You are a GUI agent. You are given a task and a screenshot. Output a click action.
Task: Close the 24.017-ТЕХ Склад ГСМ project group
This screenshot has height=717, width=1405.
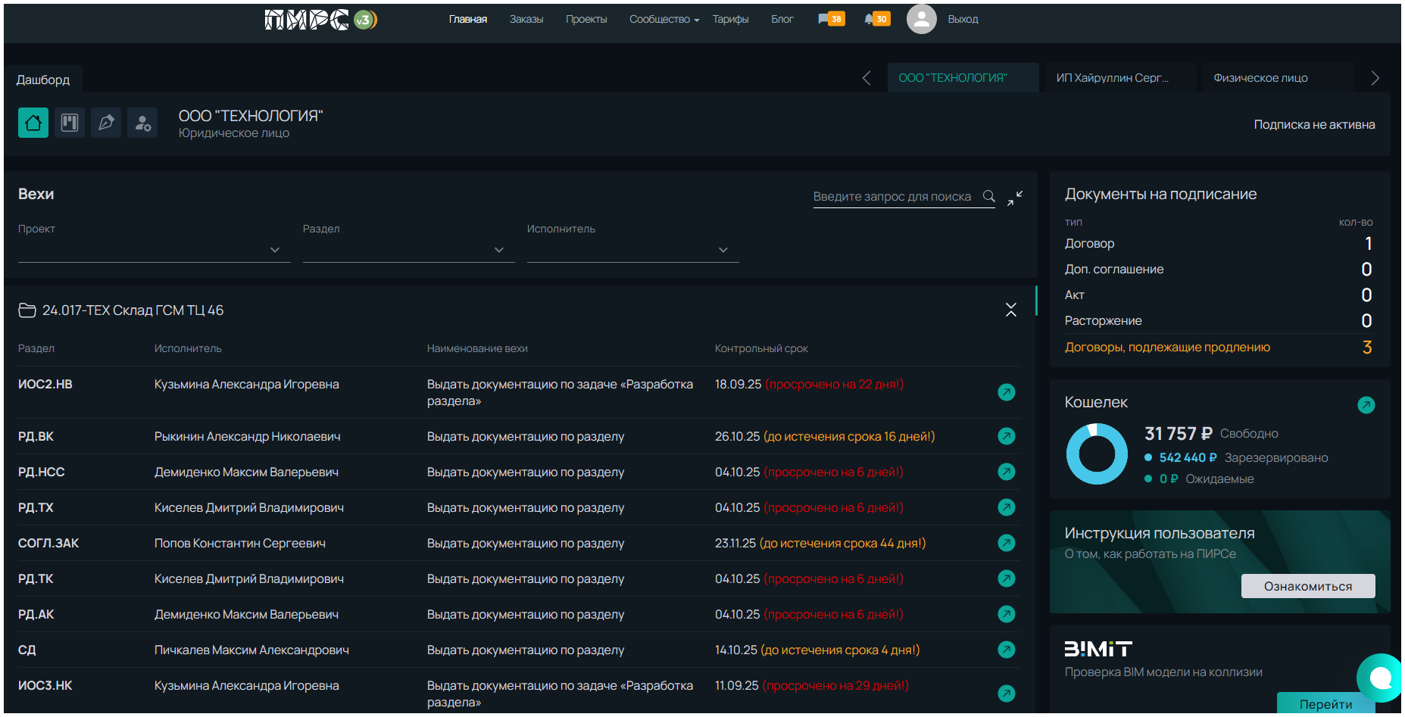pyautogui.click(x=1010, y=310)
